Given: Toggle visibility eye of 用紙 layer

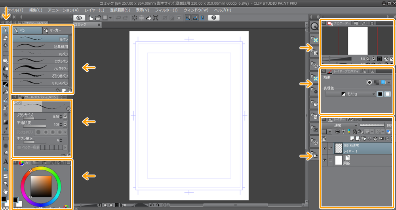Looking at the screenshot, I should pos(325,160).
